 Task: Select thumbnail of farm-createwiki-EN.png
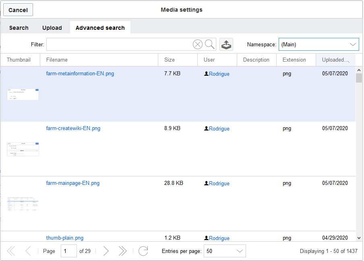[23, 149]
